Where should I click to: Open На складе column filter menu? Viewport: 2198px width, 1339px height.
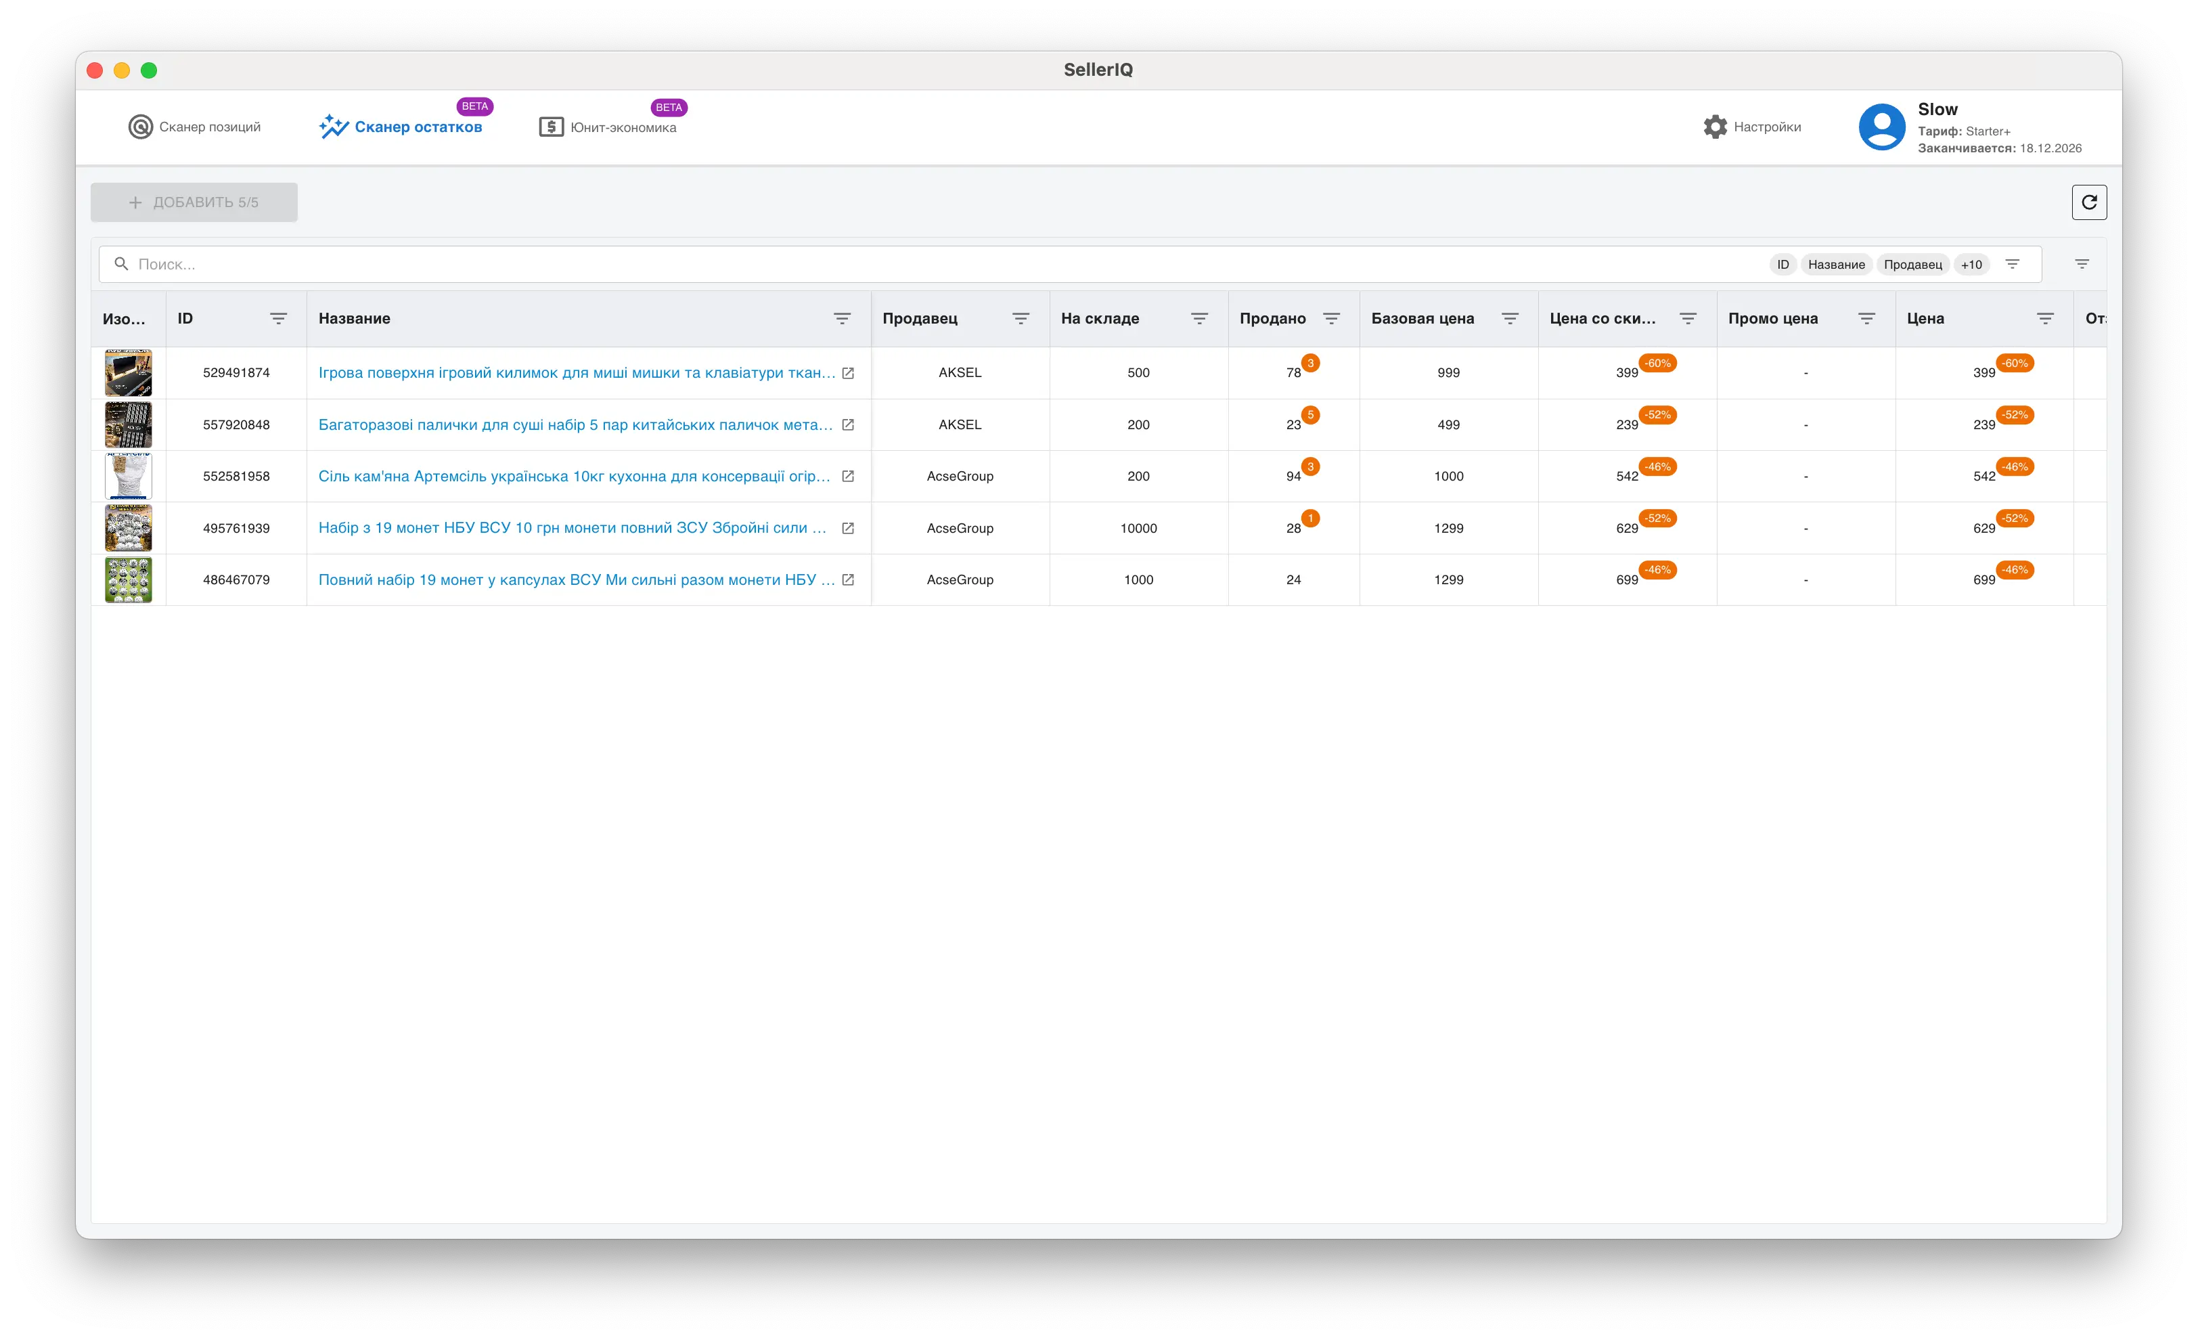tap(1200, 318)
